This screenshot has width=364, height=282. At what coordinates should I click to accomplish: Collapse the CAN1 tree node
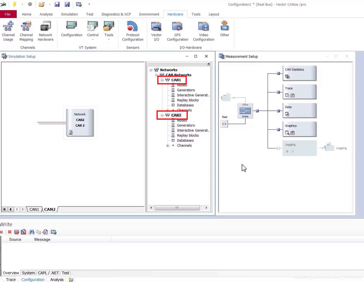(162, 80)
